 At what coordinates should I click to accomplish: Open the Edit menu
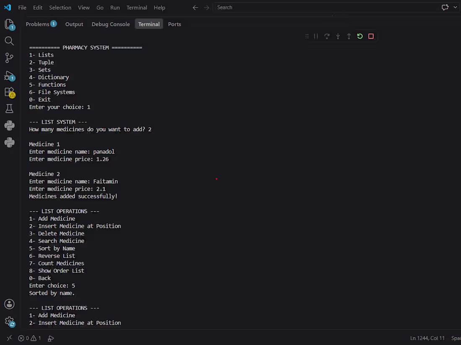coord(38,8)
